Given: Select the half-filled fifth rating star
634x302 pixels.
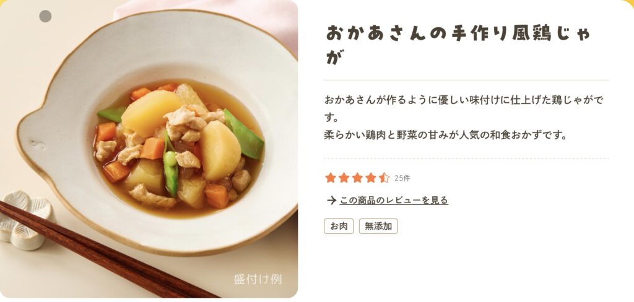Looking at the screenshot, I should pyautogui.click(x=384, y=178).
